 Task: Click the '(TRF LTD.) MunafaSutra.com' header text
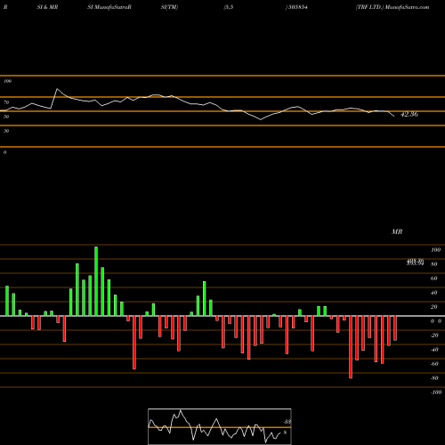392,7
